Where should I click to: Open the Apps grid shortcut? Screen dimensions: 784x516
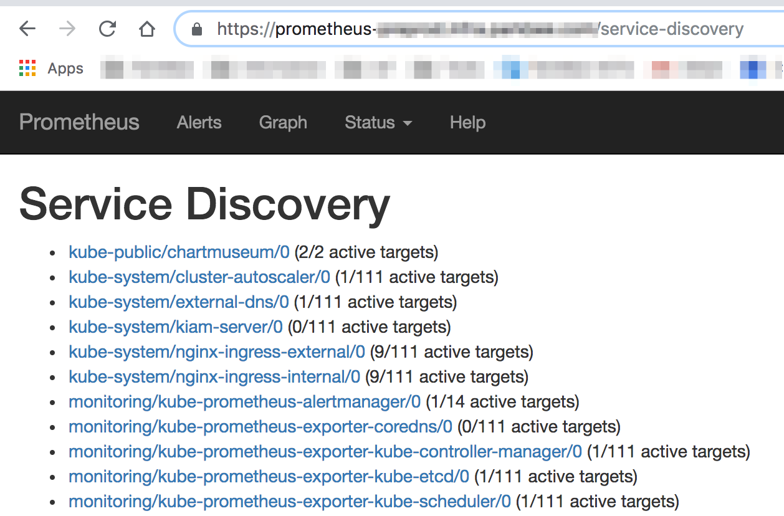(27, 69)
